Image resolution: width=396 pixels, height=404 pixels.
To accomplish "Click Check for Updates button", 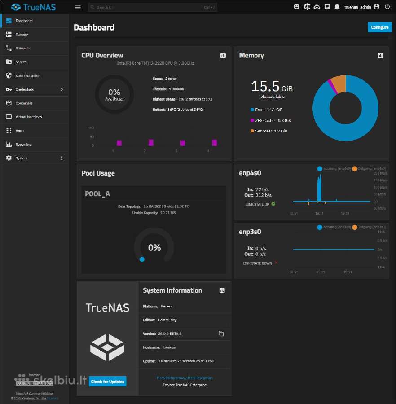I will pyautogui.click(x=108, y=381).
